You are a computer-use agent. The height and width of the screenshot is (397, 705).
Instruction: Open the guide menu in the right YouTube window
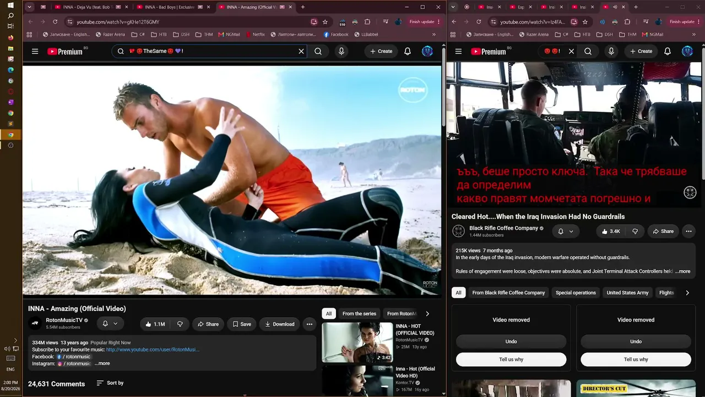click(x=458, y=51)
